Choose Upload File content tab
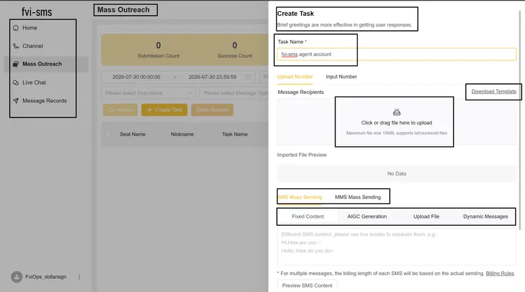 (426, 217)
